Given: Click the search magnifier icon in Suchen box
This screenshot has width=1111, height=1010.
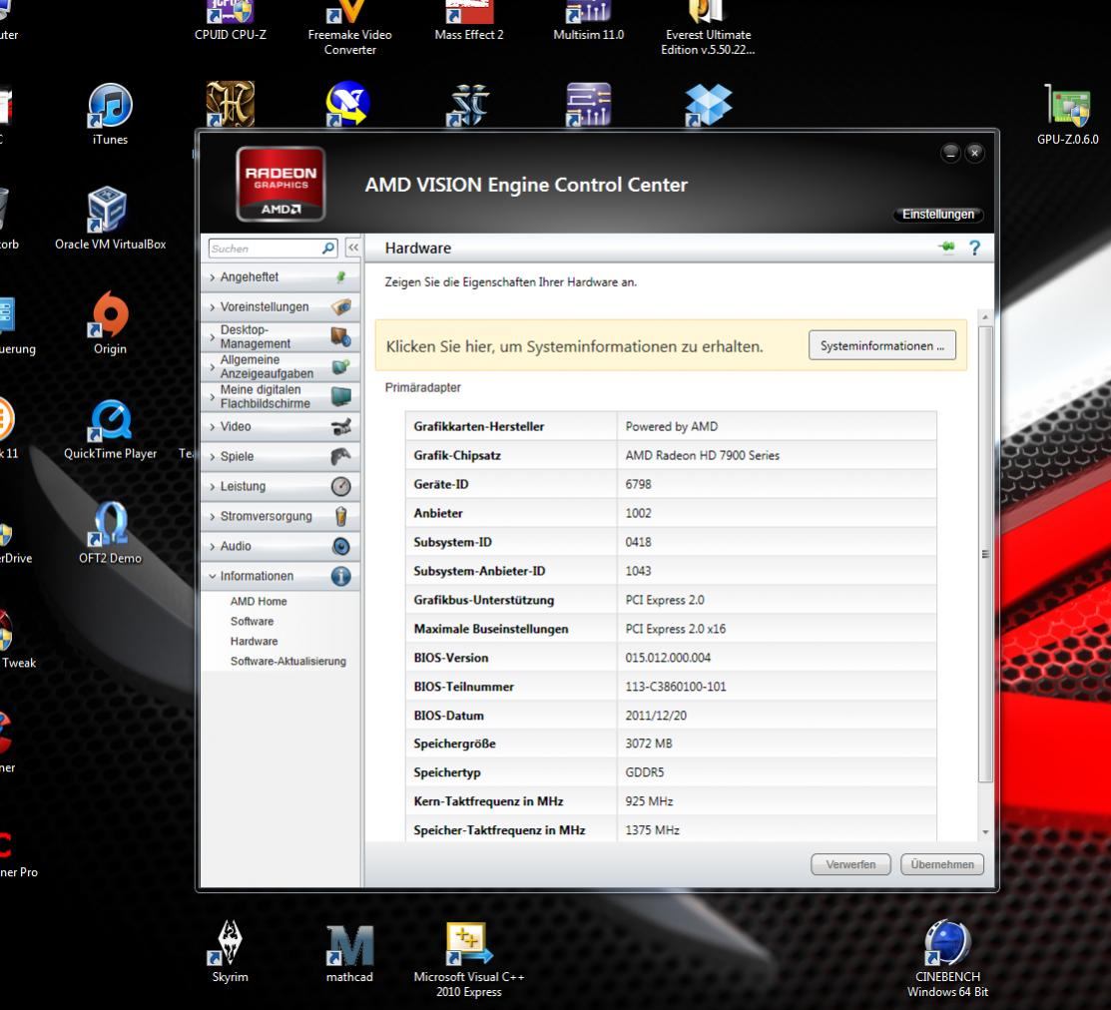Looking at the screenshot, I should (x=328, y=248).
